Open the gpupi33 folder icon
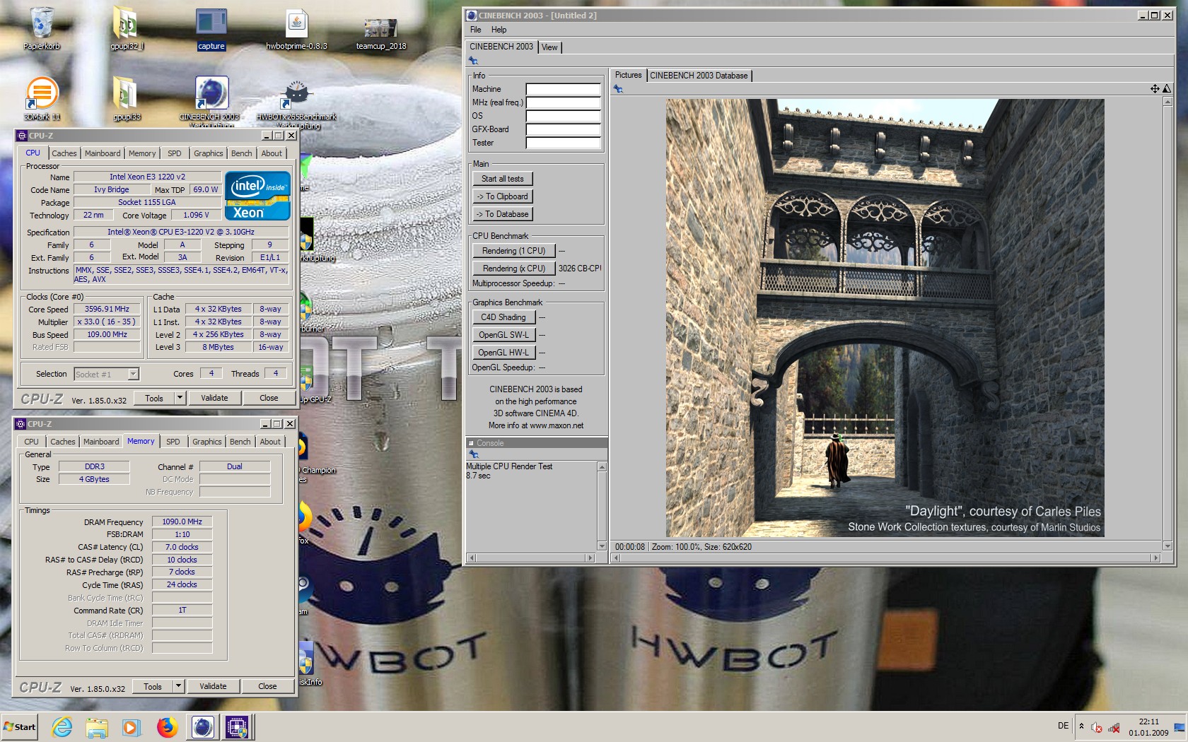 click(x=127, y=99)
